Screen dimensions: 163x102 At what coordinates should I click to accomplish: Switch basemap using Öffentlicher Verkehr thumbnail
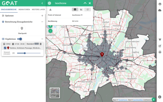pos(55,93)
